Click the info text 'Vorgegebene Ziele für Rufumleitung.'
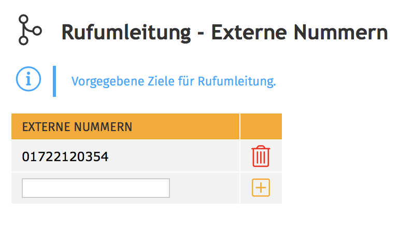This screenshot has width=399, height=228. click(x=174, y=81)
